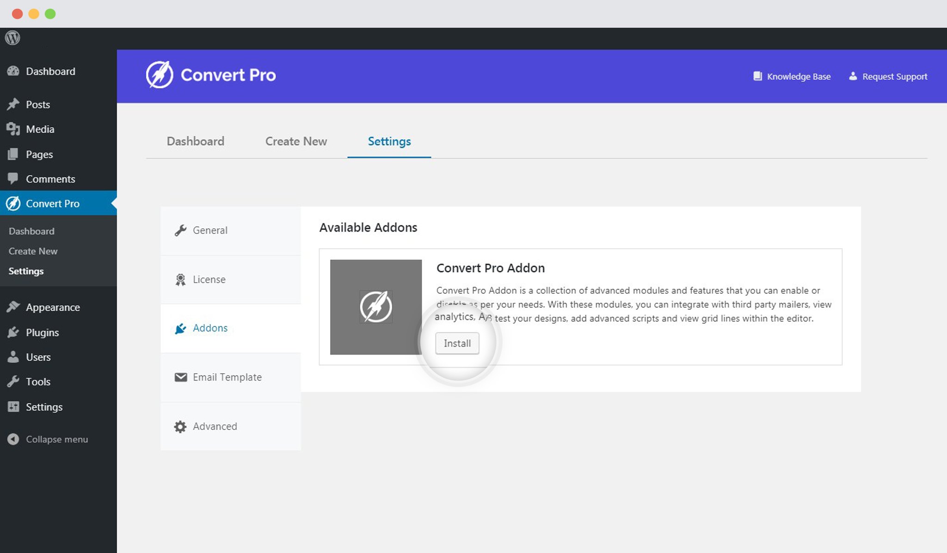
Task: Click the Available Addons heading
Action: [x=368, y=227]
